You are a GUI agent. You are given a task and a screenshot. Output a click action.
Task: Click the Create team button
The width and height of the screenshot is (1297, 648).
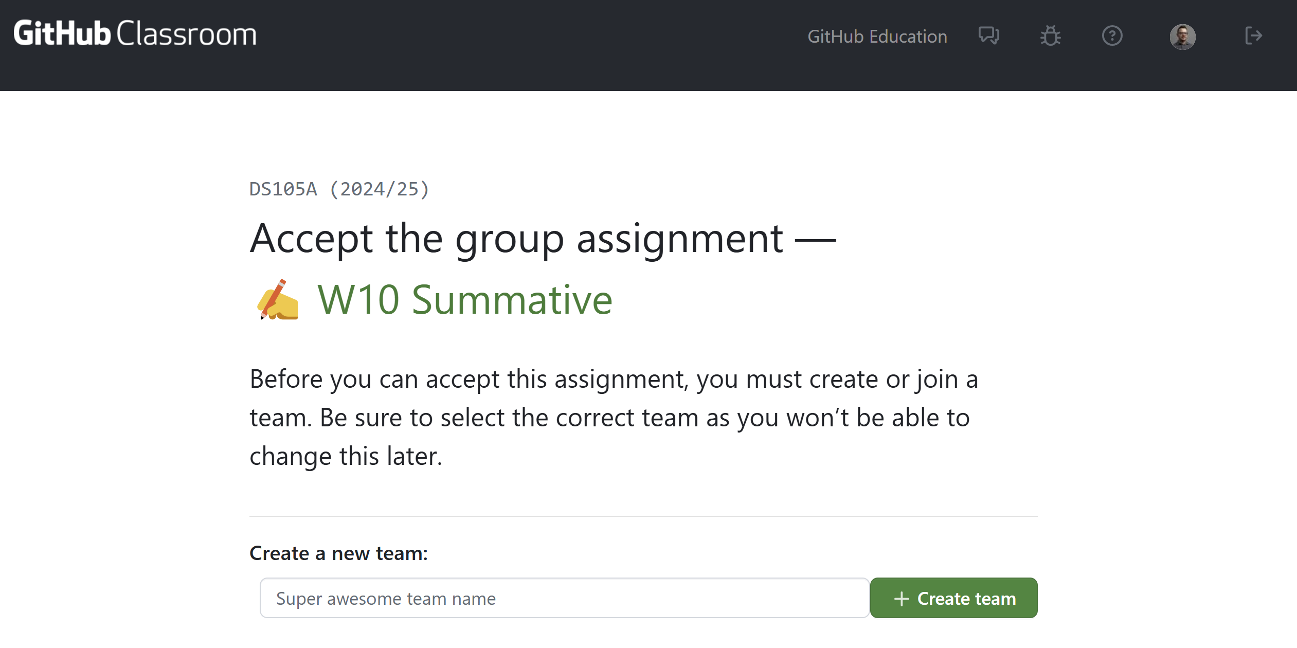tap(953, 598)
